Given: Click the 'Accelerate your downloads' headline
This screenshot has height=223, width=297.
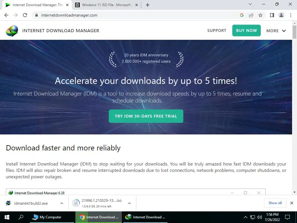Looking at the screenshot, I should [146, 81].
